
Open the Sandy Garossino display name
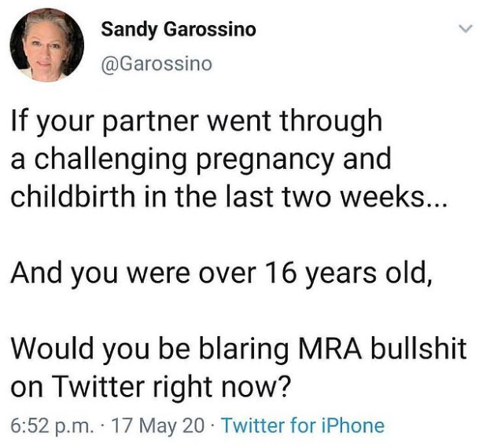179,30
